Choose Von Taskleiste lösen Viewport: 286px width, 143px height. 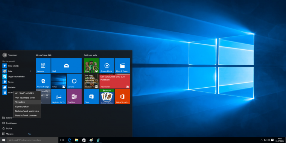pyautogui.click(x=27, y=97)
